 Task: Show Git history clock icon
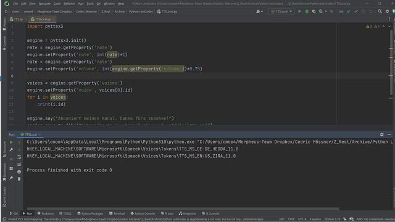tap(364, 12)
